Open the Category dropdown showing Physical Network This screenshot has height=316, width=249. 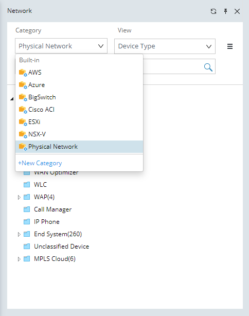click(x=61, y=46)
